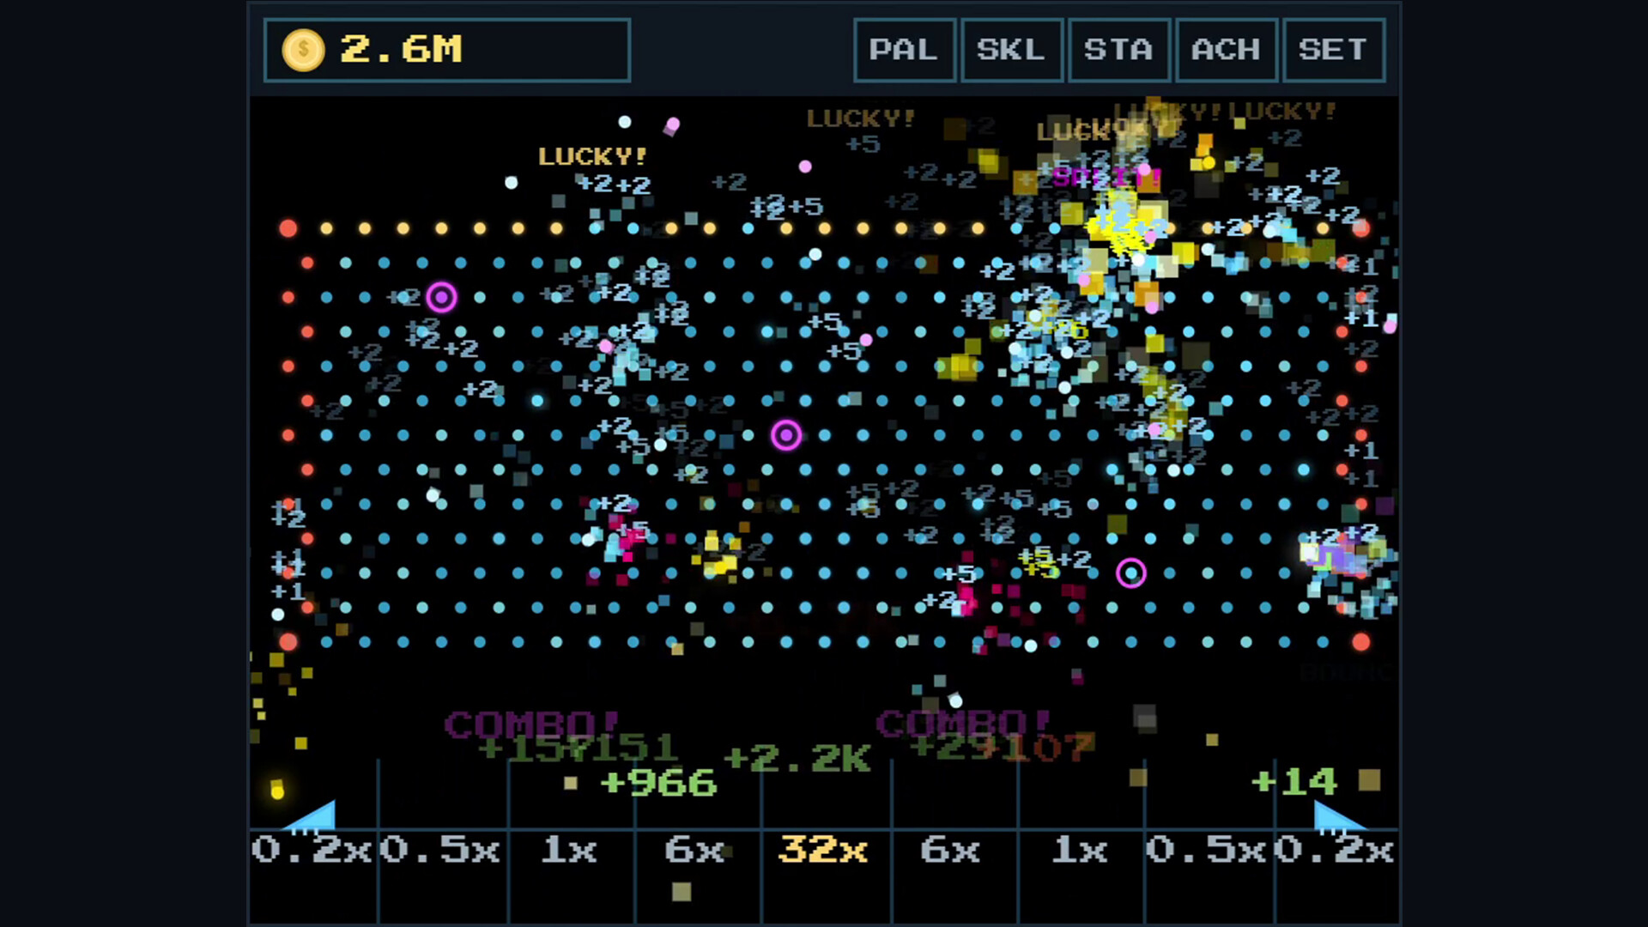Click the purple ring peg in center board
The image size is (1648, 927).
786,436
